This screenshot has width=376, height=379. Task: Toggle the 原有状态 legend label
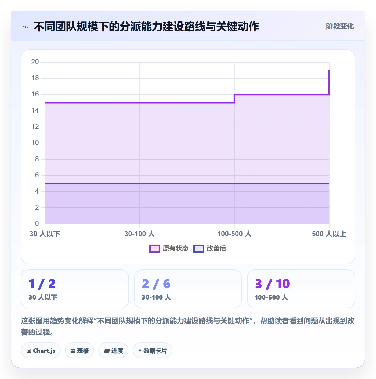coord(176,249)
